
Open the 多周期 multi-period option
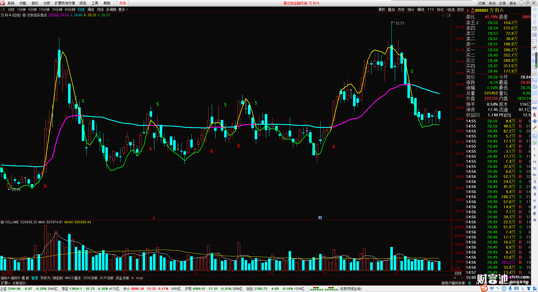point(111,10)
